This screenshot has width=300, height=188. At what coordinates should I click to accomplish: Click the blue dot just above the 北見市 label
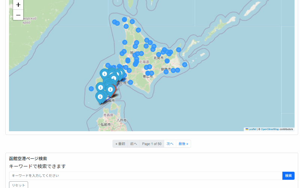(x=159, y=55)
